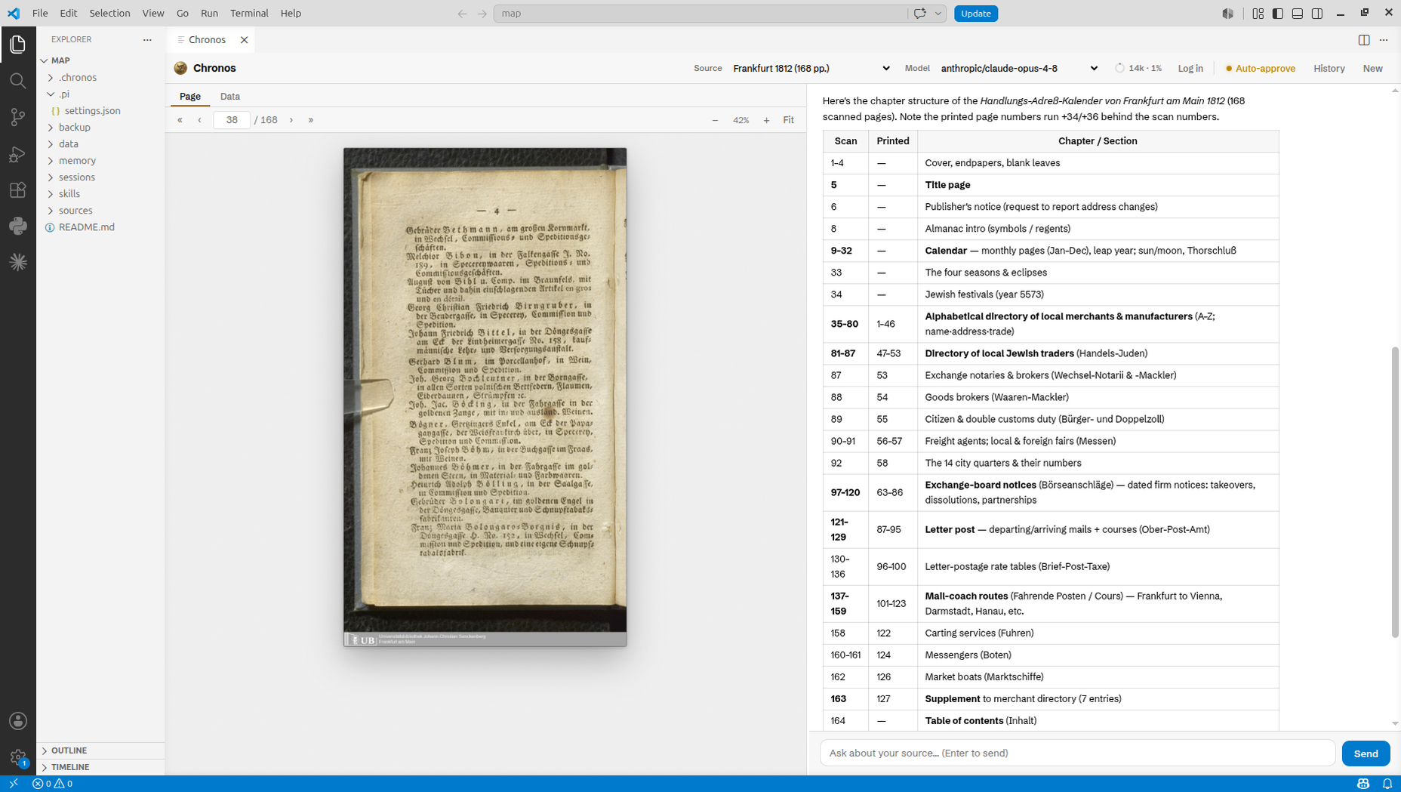1401x792 pixels.
Task: Click the Send button
Action: tap(1366, 753)
